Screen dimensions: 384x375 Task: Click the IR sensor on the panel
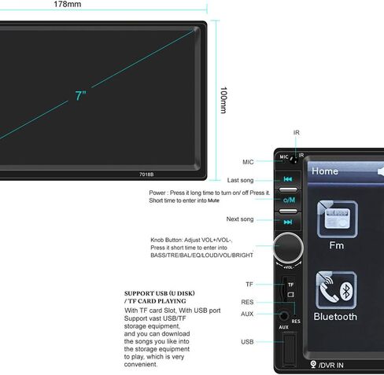pos(295,160)
